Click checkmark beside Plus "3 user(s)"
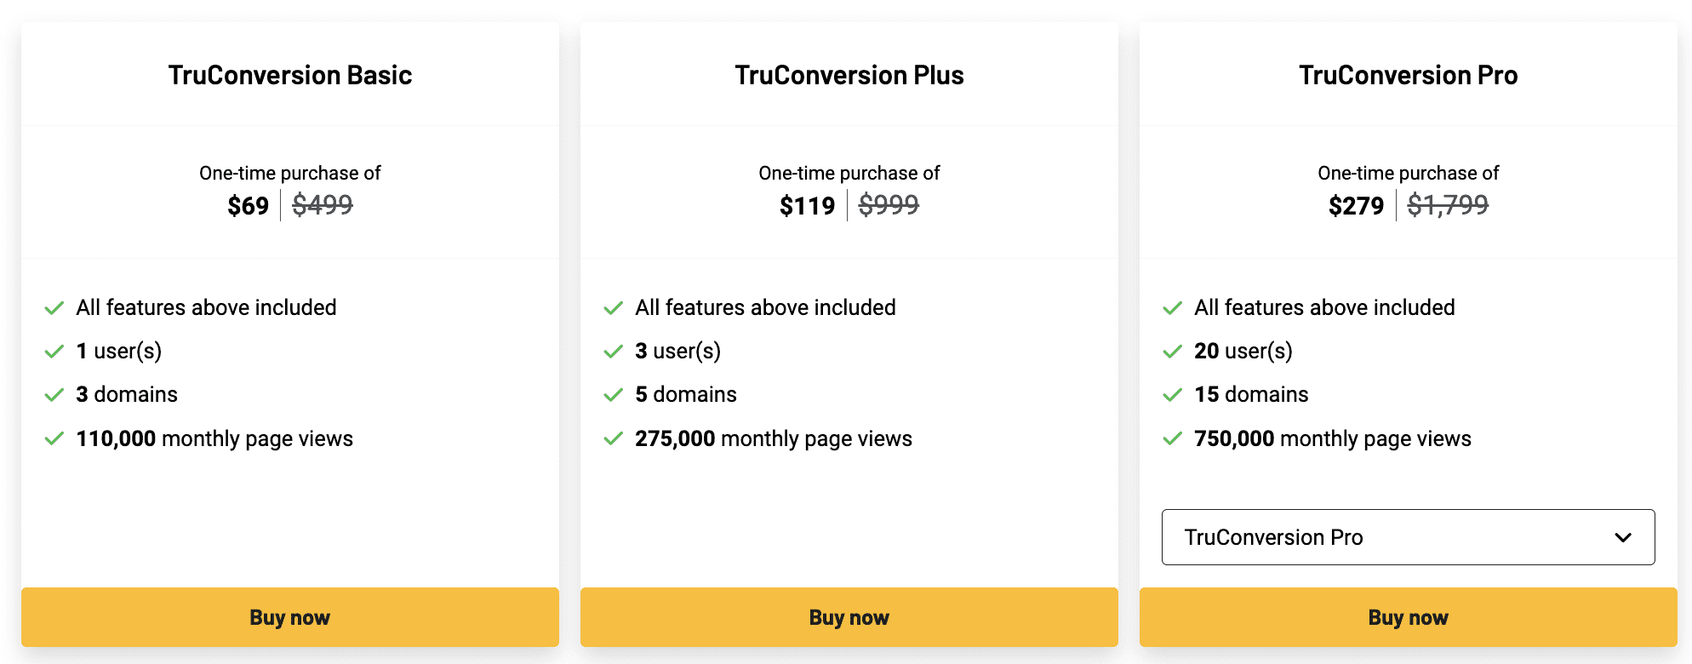This screenshot has width=1692, height=664. (614, 352)
